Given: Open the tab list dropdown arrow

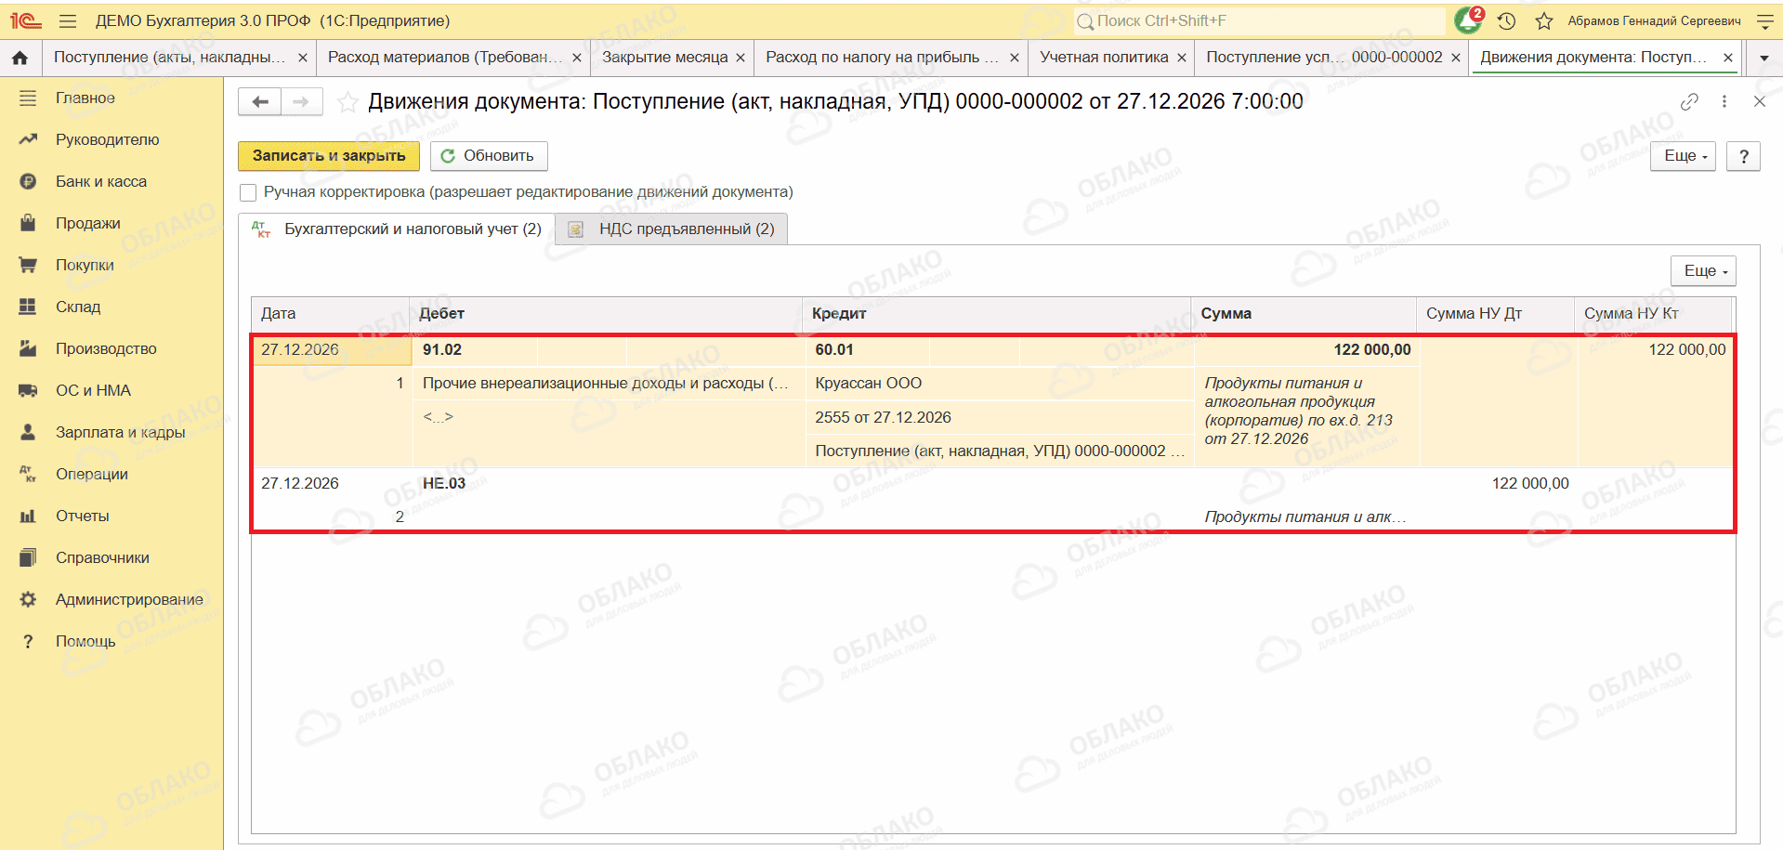Looking at the screenshot, I should coord(1763,58).
